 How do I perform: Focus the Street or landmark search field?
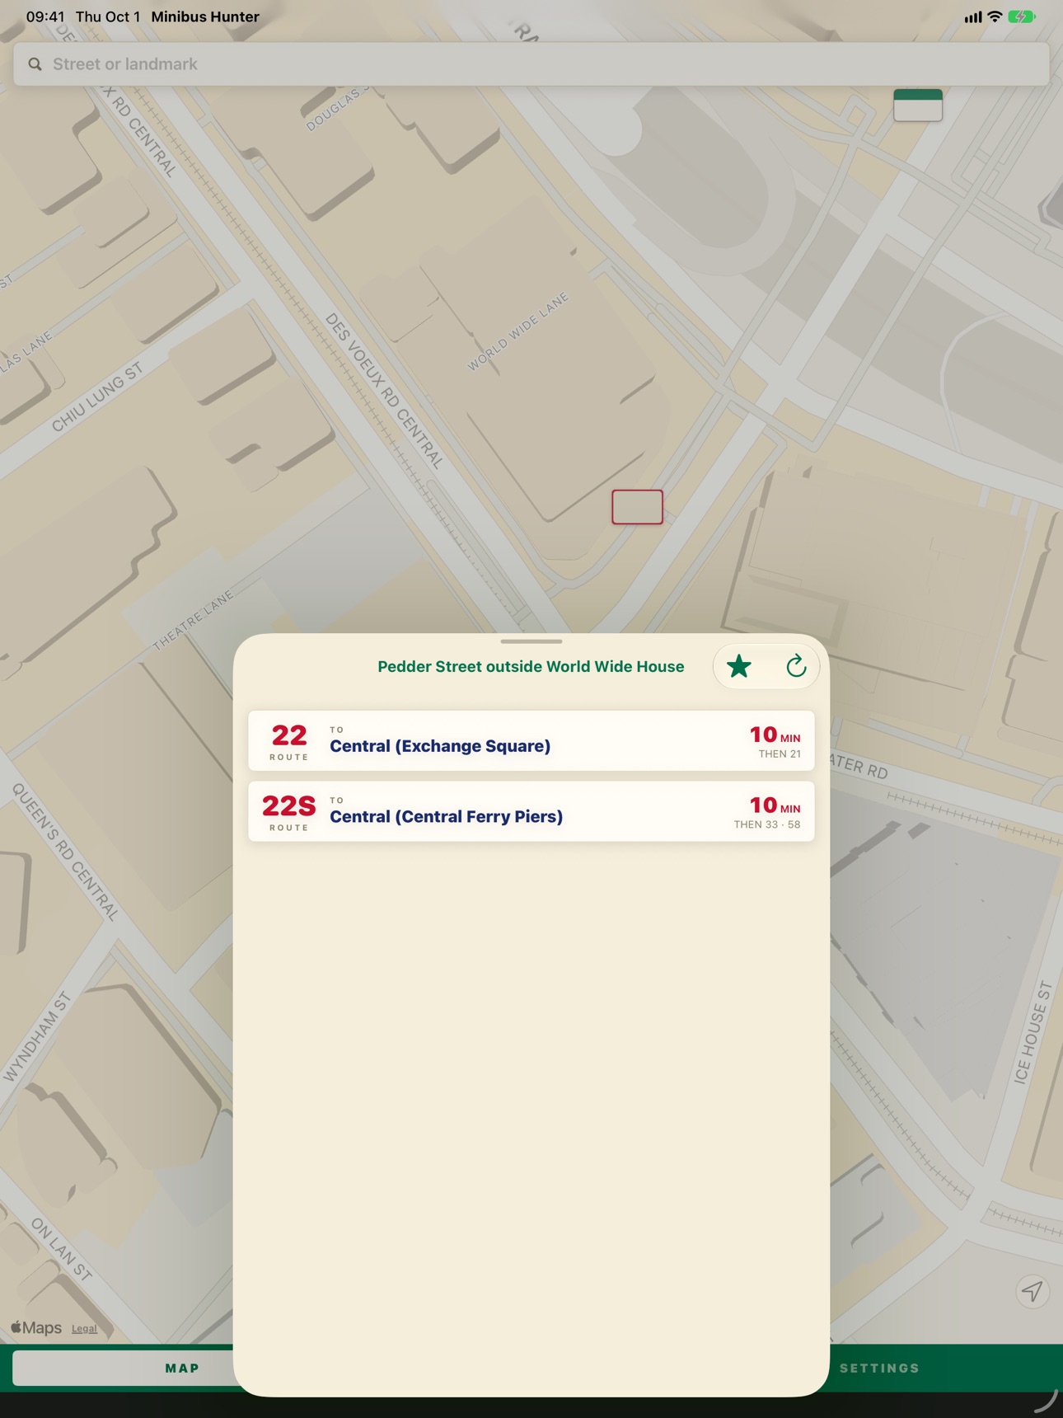click(x=531, y=64)
